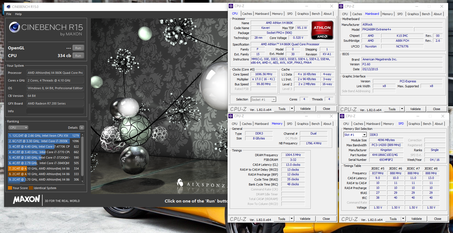Click the NB Frequency value 1796.4 MHz
The image size is (453, 233).
tap(314, 143)
